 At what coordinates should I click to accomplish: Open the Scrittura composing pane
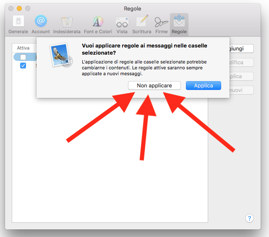(x=142, y=24)
